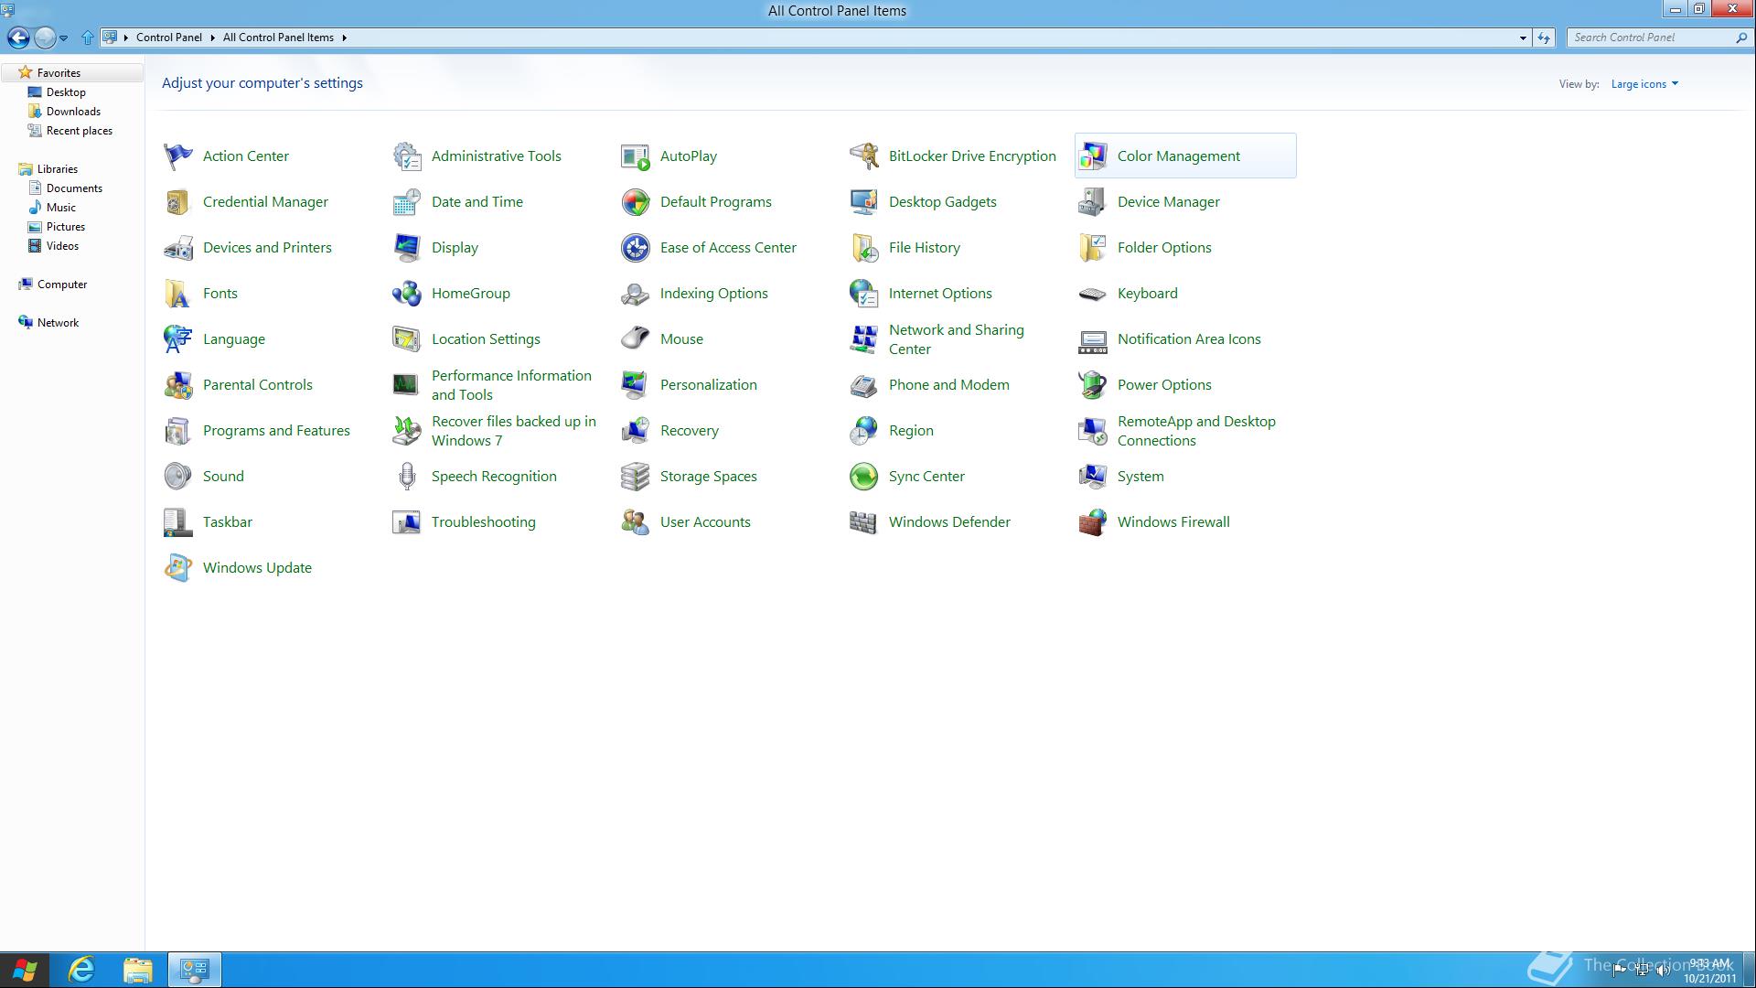Select Documents under Libraries
The height and width of the screenshot is (988, 1756).
(74, 188)
